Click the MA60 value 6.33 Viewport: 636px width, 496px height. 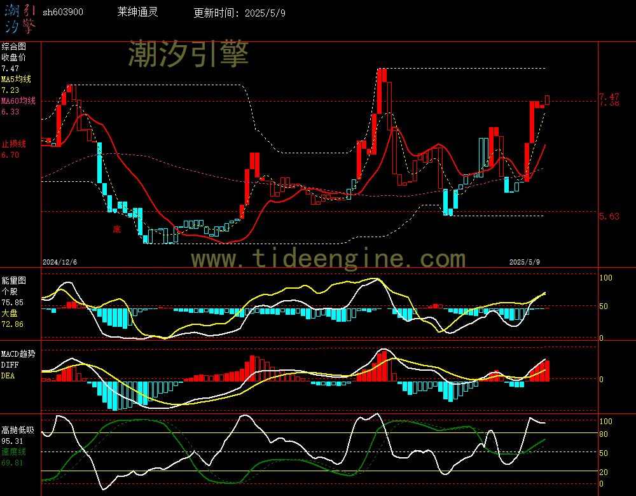10,111
